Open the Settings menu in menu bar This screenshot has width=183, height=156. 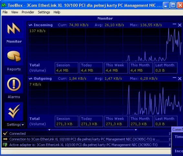coord(44,12)
